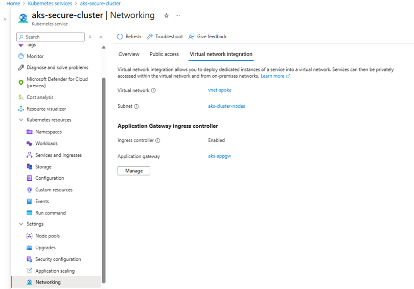Open the Tags sidebar item

[x=31, y=45]
